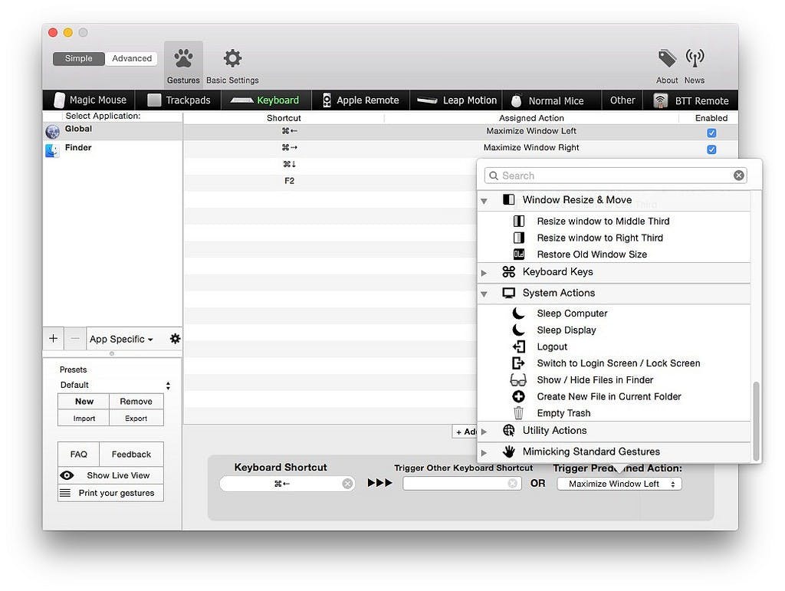Collapse the Window Resize & Move section
The image size is (785, 591).
484,201
